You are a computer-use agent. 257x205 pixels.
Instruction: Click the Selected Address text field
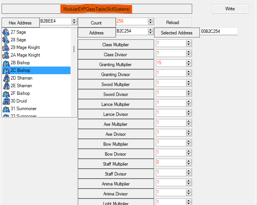coord(218,31)
